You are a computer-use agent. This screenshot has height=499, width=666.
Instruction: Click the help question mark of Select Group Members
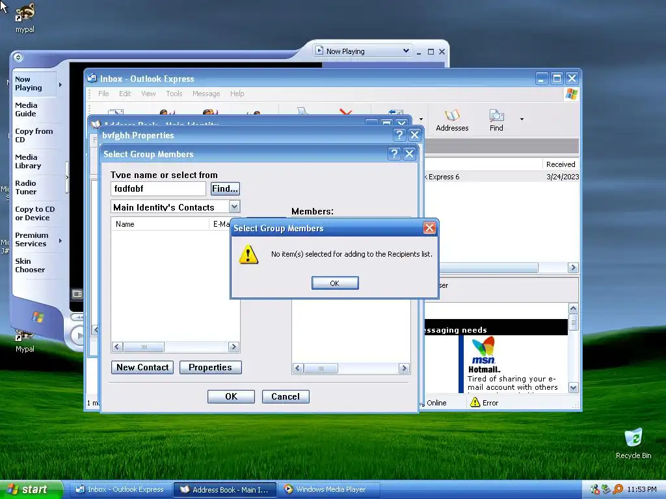coord(394,153)
